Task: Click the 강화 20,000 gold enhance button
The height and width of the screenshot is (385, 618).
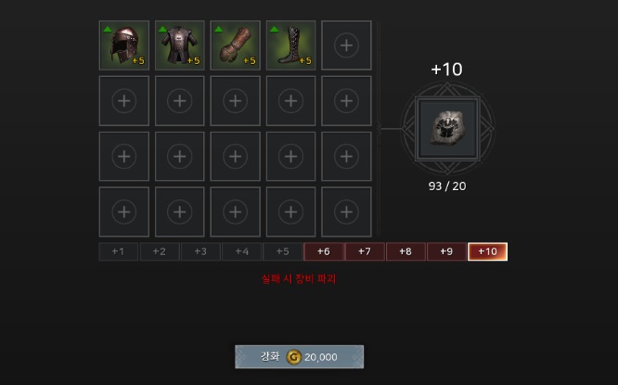Action: (299, 357)
